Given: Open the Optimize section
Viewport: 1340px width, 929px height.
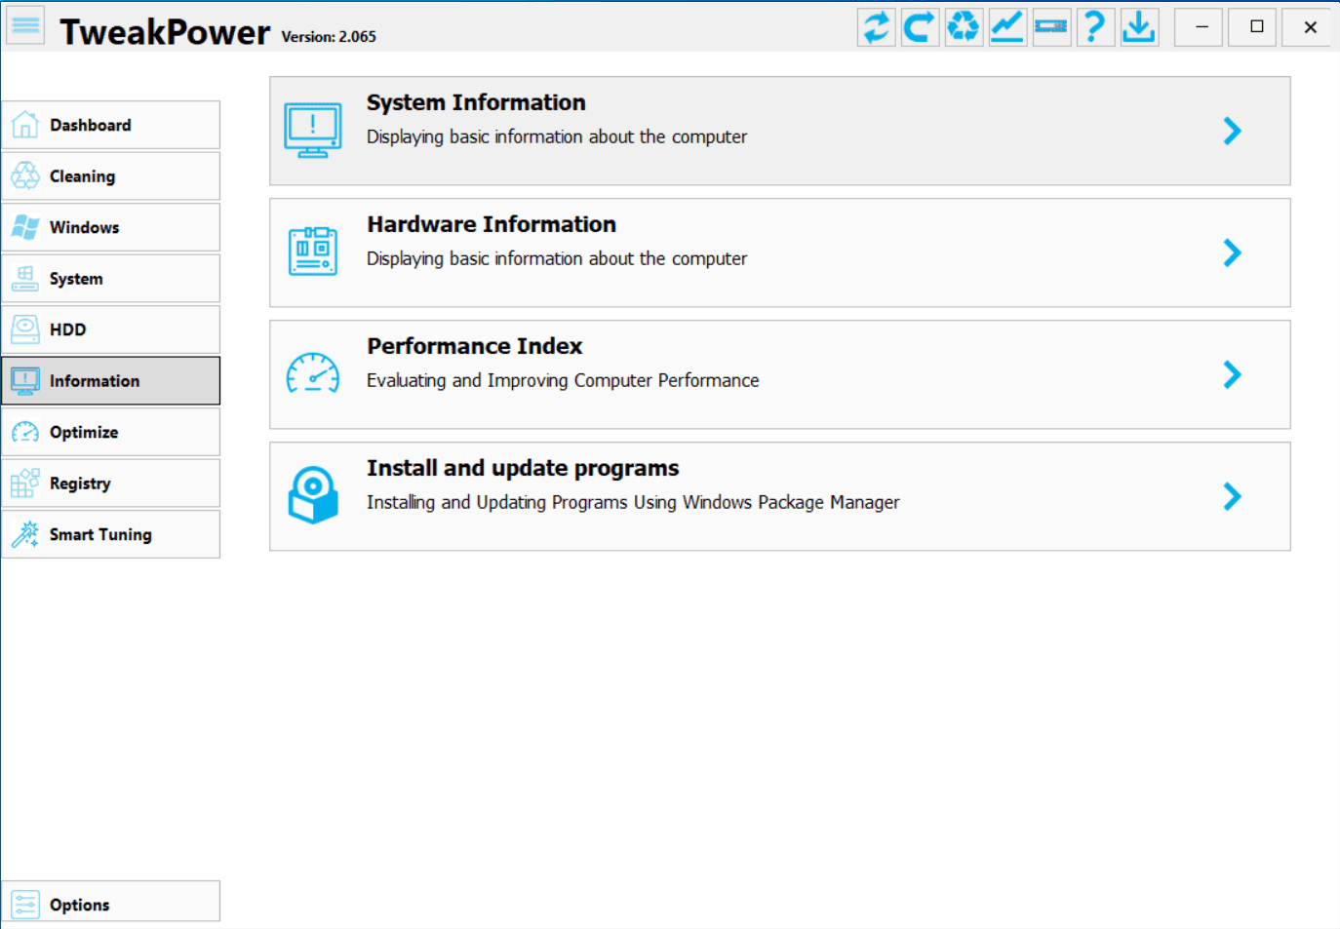Looking at the screenshot, I should [x=111, y=432].
